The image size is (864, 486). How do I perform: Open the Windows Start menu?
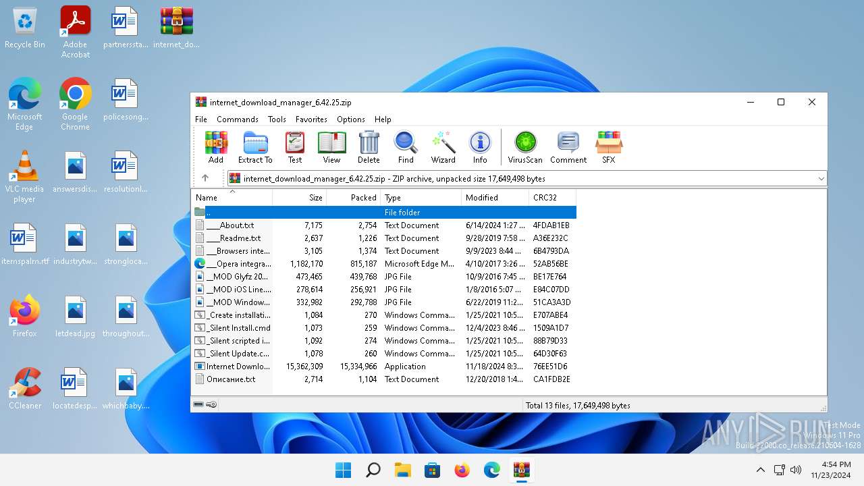[343, 470]
